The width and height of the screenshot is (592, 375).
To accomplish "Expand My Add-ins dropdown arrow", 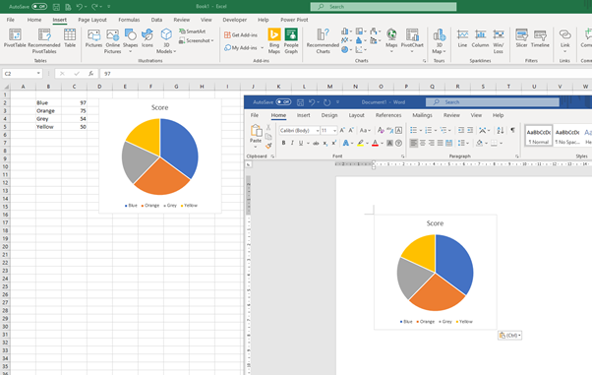I will coord(262,48).
